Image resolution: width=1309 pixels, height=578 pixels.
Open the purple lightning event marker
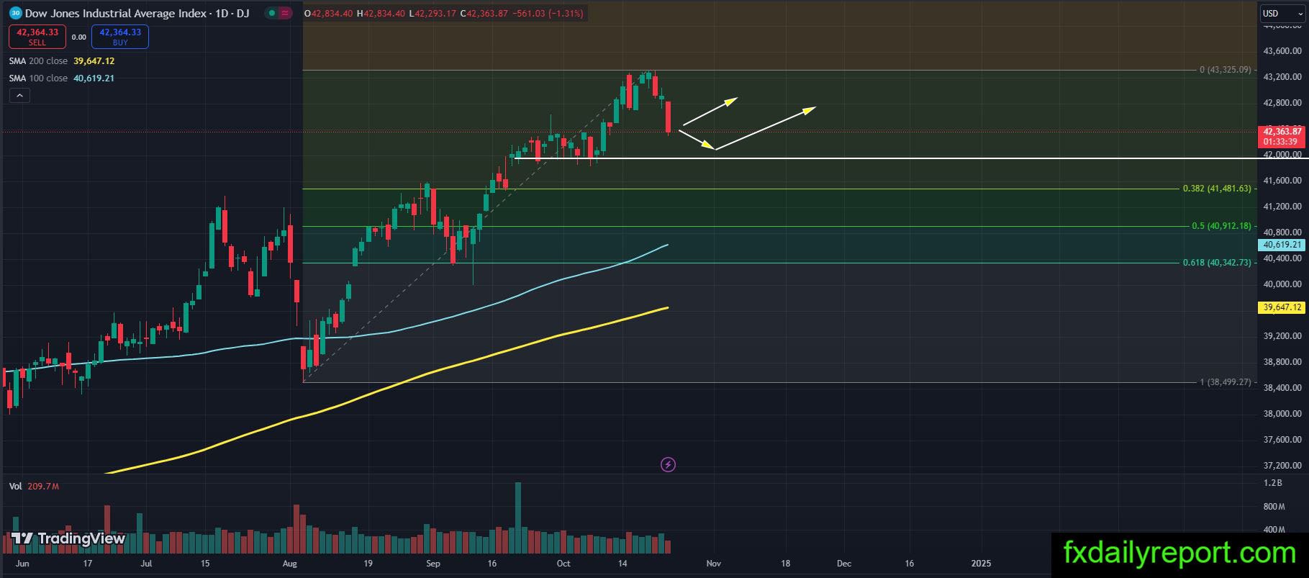668,464
